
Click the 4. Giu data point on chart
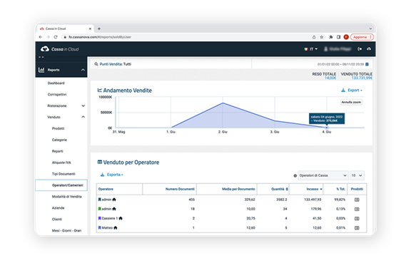click(x=327, y=128)
